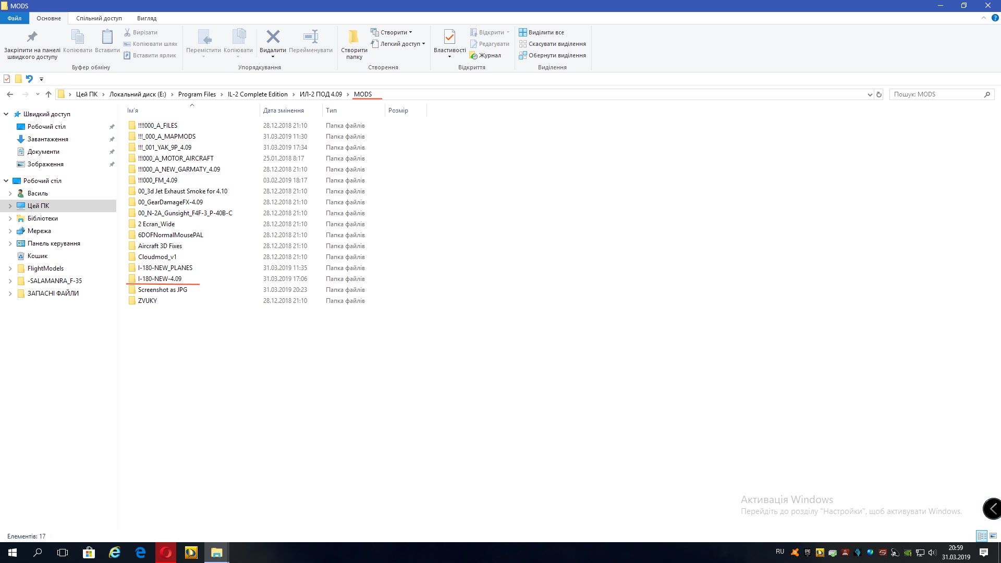Click the Up one level arrow

pos(48,94)
